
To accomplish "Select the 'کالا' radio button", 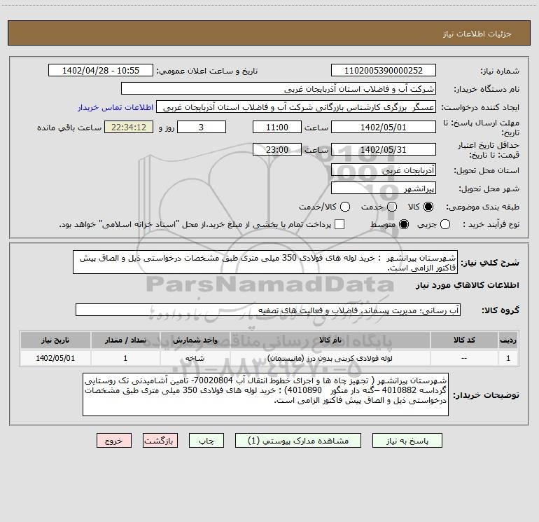I will pyautogui.click(x=428, y=207).
